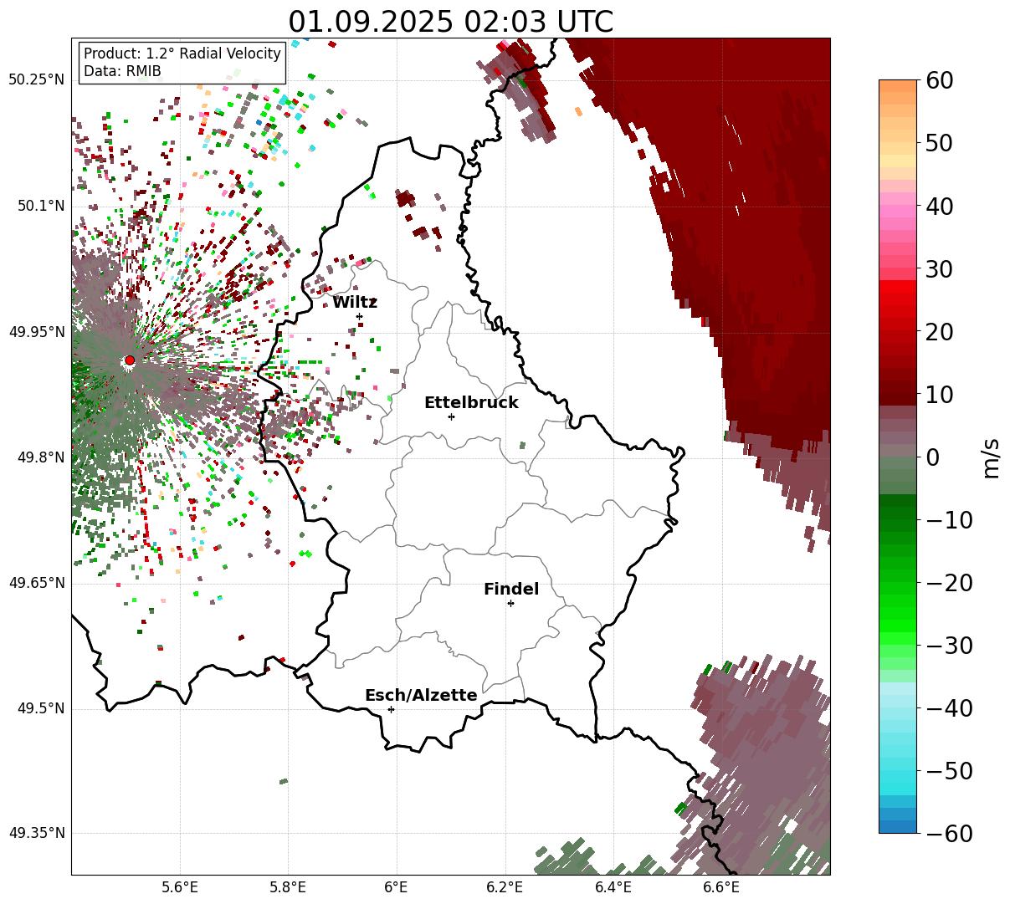Click the bright green −25 m/s colorbar band
The width and height of the screenshot is (1010, 904).
(x=898, y=613)
